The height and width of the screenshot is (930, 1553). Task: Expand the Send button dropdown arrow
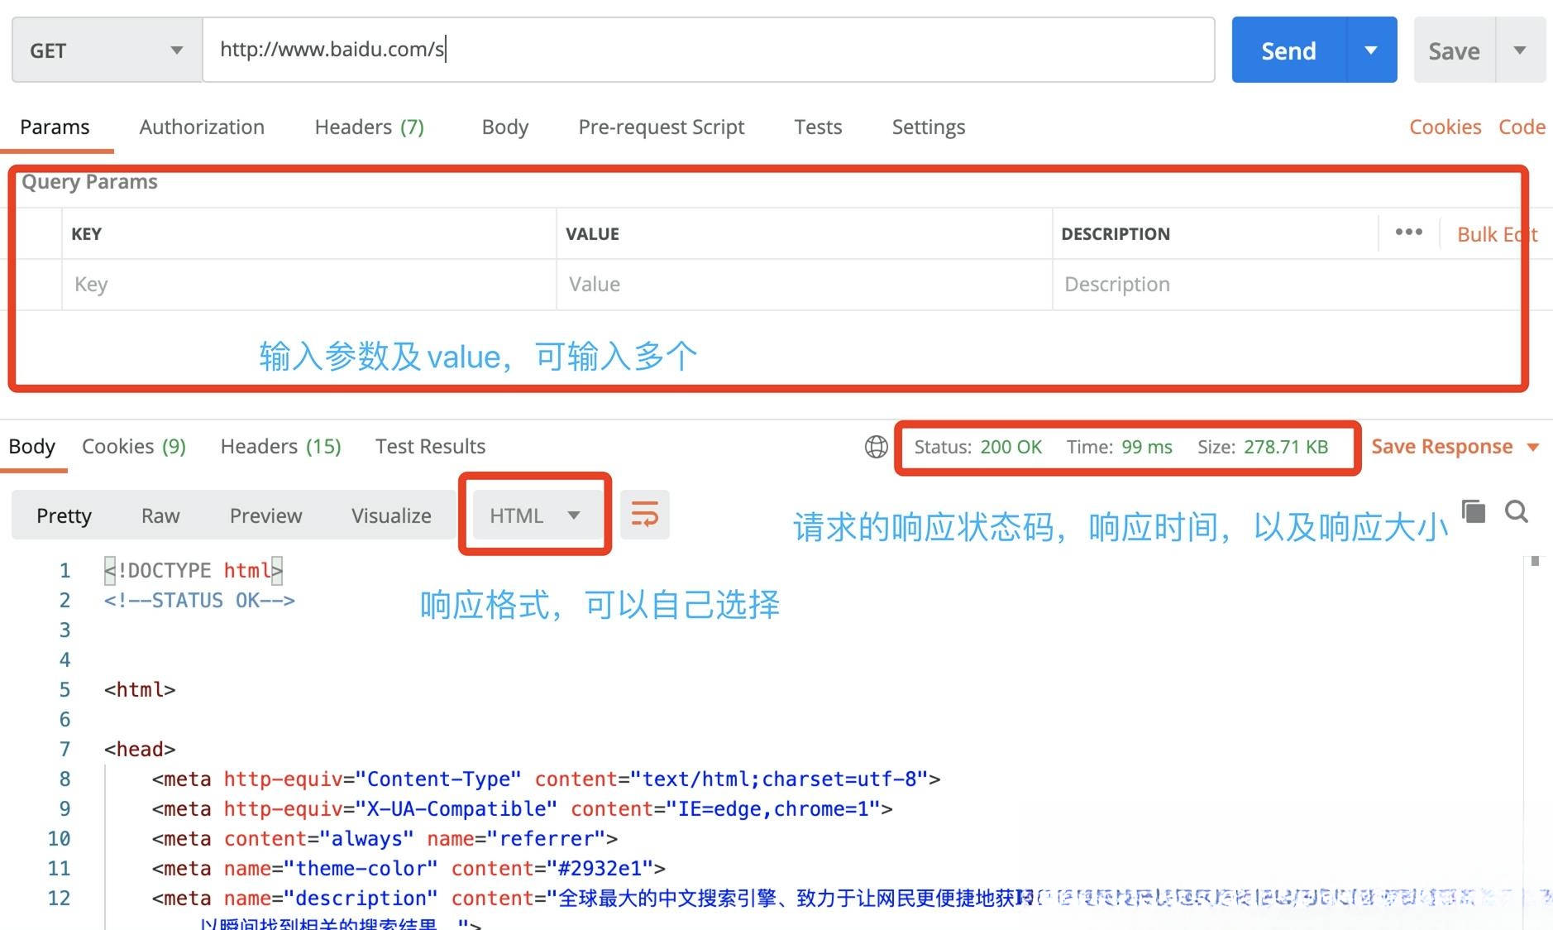(x=1372, y=50)
